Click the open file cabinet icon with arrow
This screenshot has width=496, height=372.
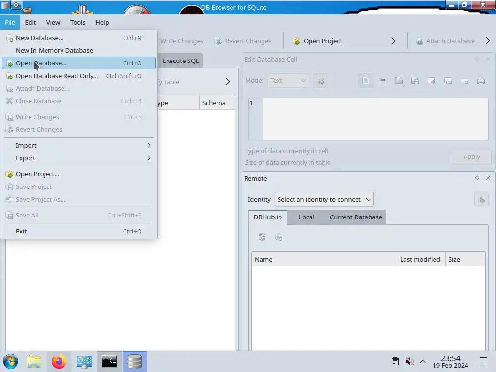point(399,81)
